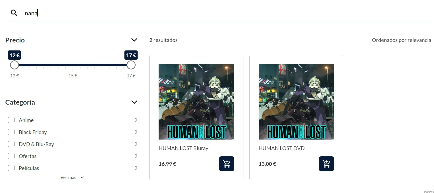Viewport: 434px width, 193px height.
Task: Add HUMAN LOST Bluray to cart
Action: point(226,164)
